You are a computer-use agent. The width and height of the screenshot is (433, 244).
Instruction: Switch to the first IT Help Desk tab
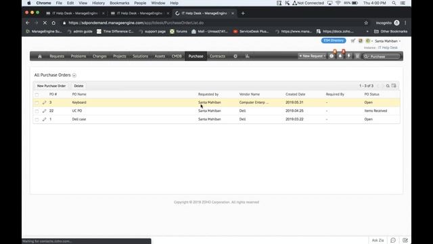point(74,14)
